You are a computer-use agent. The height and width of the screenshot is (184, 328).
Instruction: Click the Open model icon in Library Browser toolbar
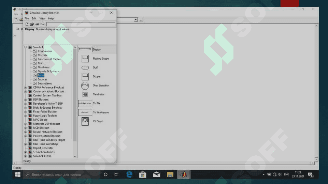pyautogui.click(x=32, y=24)
